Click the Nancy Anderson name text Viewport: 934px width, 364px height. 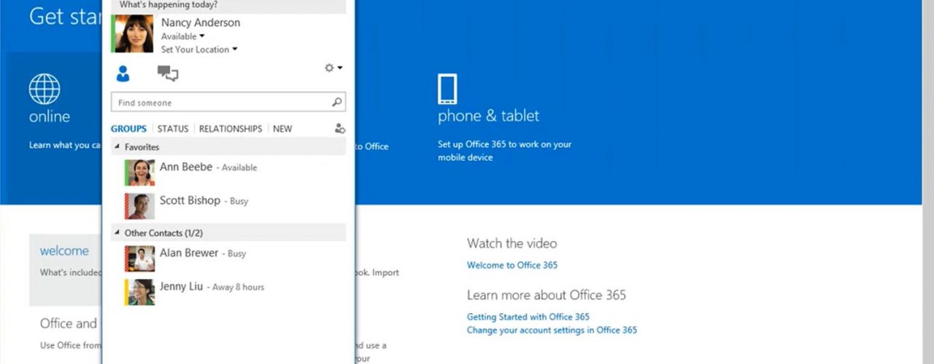click(201, 23)
